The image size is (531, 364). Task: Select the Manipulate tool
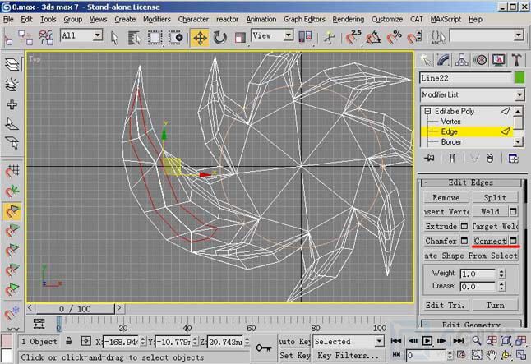(x=329, y=37)
